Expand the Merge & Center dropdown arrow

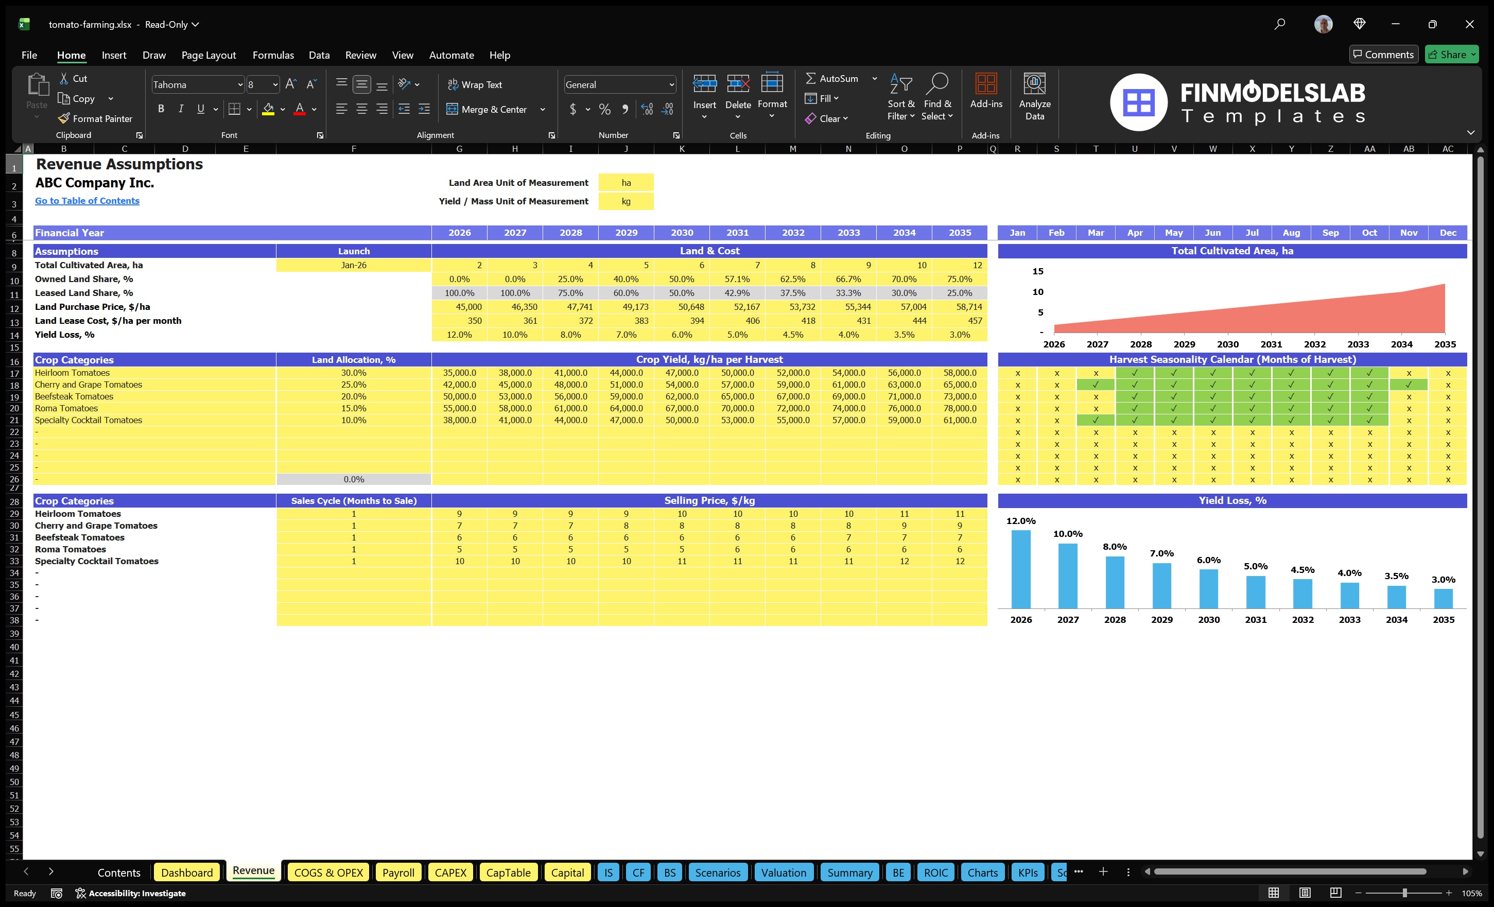(543, 109)
